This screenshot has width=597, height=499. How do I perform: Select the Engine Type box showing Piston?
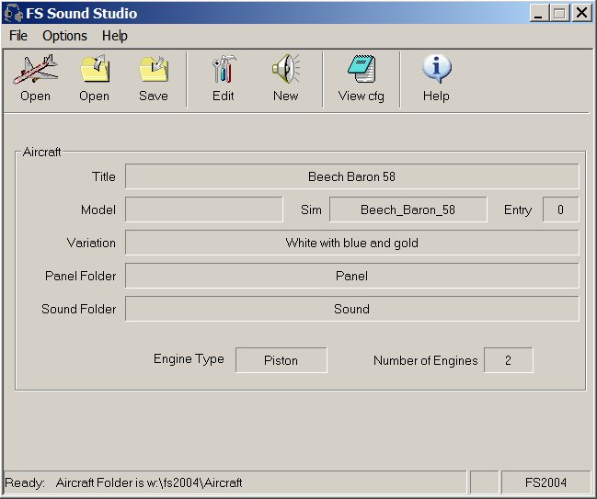(x=281, y=360)
